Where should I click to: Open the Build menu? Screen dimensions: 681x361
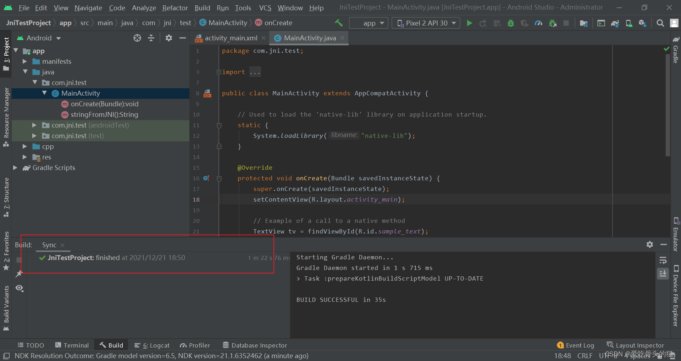(202, 8)
